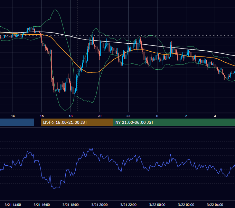This screenshot has width=235, height=208.
Task: Click hour label 4 on price chart axis
Action: point(215,116)
